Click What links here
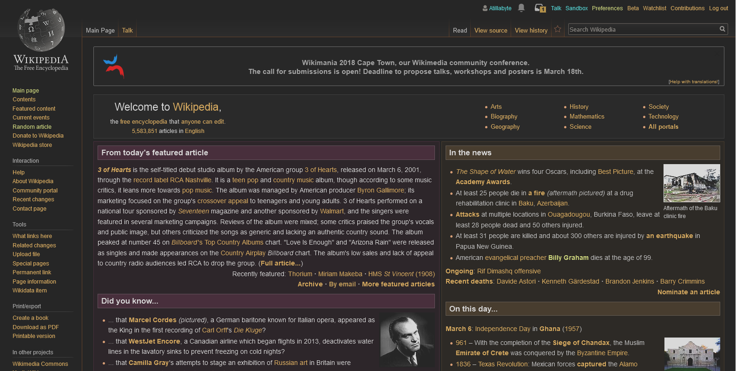The height and width of the screenshot is (371, 736). pyautogui.click(x=32, y=236)
